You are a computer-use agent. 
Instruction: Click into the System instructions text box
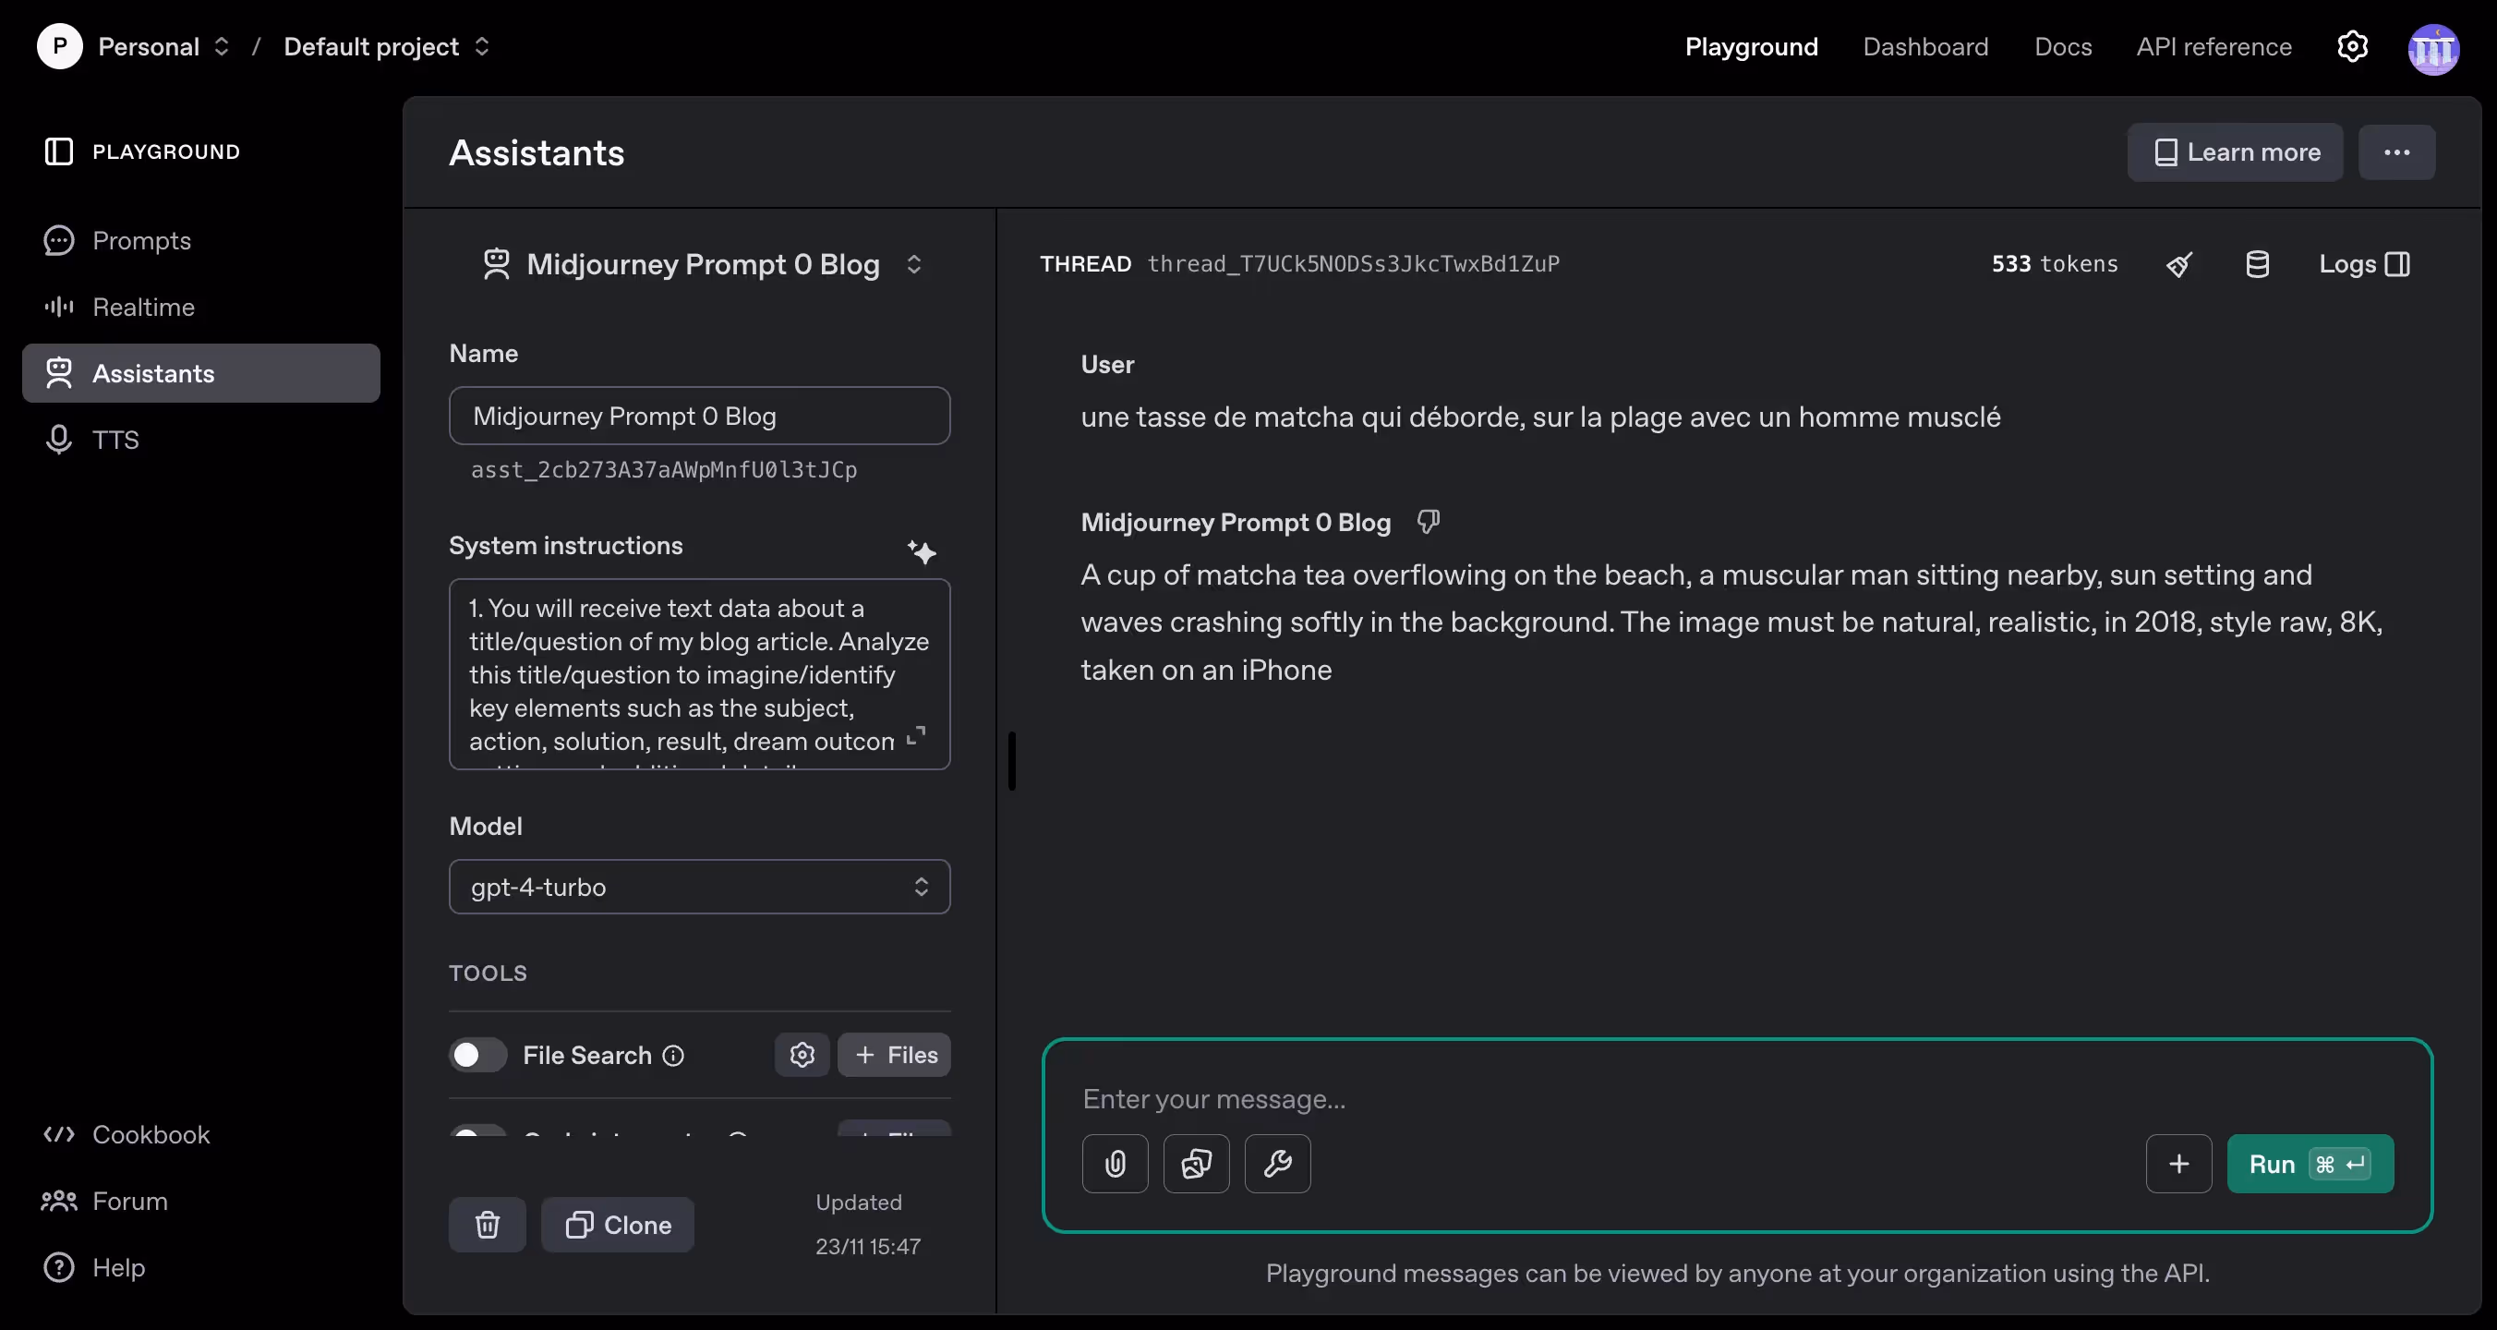coord(699,674)
